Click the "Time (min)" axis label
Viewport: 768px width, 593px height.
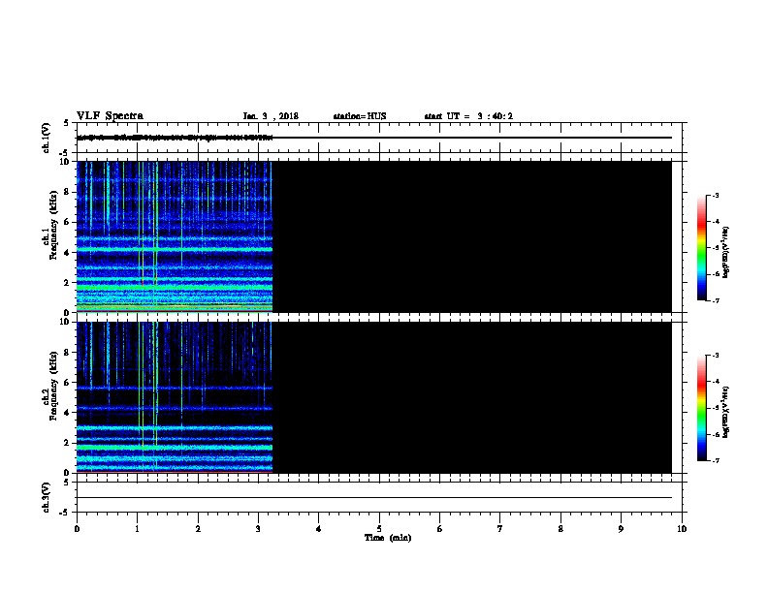(x=388, y=538)
